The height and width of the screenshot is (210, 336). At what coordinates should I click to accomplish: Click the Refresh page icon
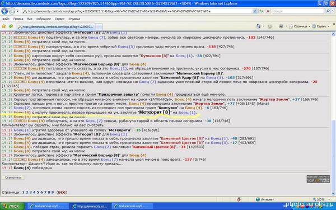261,11
